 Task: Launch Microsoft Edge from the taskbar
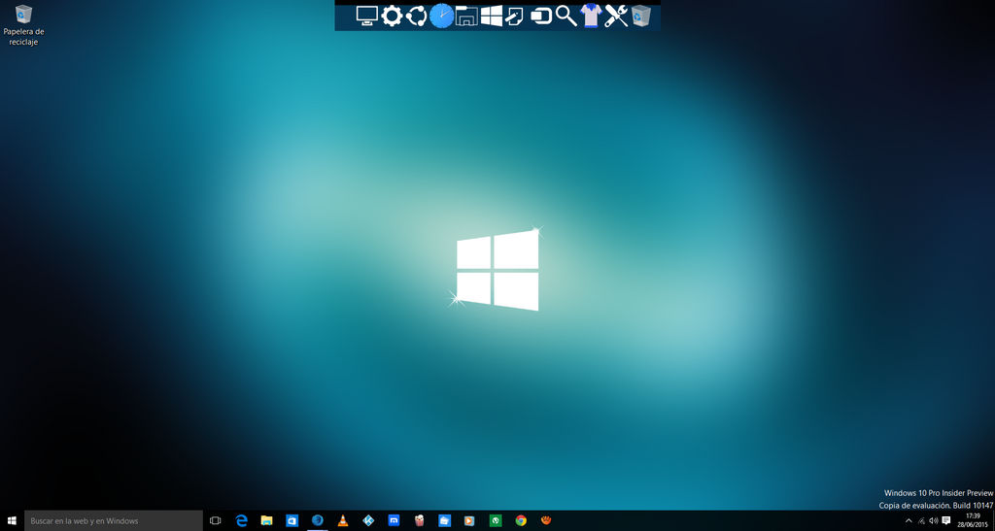(241, 521)
